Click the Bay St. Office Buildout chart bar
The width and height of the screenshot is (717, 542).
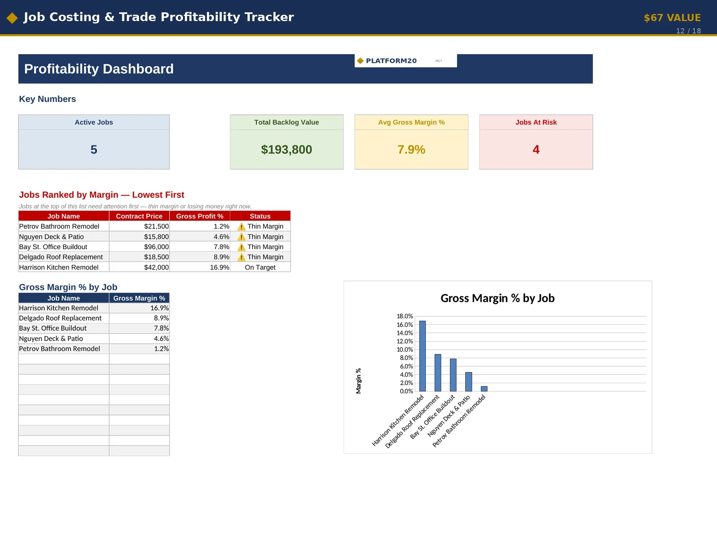pyautogui.click(x=453, y=375)
